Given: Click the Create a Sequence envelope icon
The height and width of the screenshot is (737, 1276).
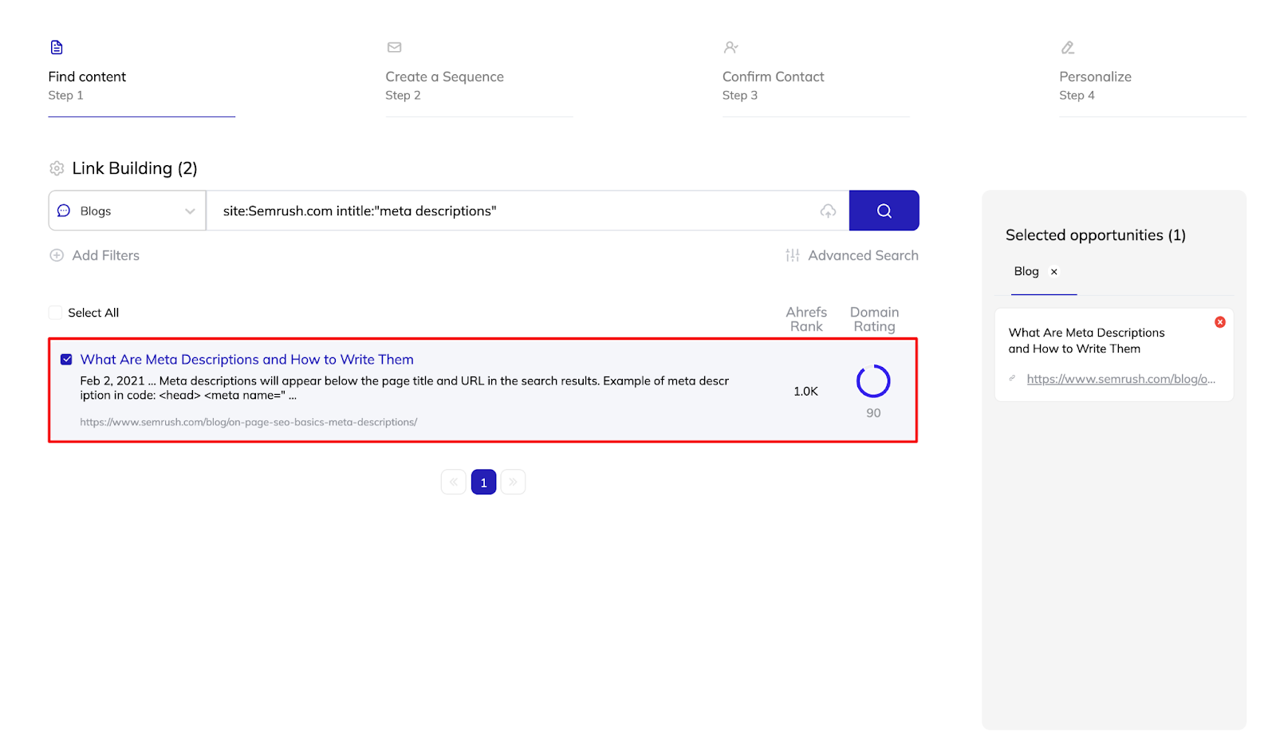Looking at the screenshot, I should (394, 47).
